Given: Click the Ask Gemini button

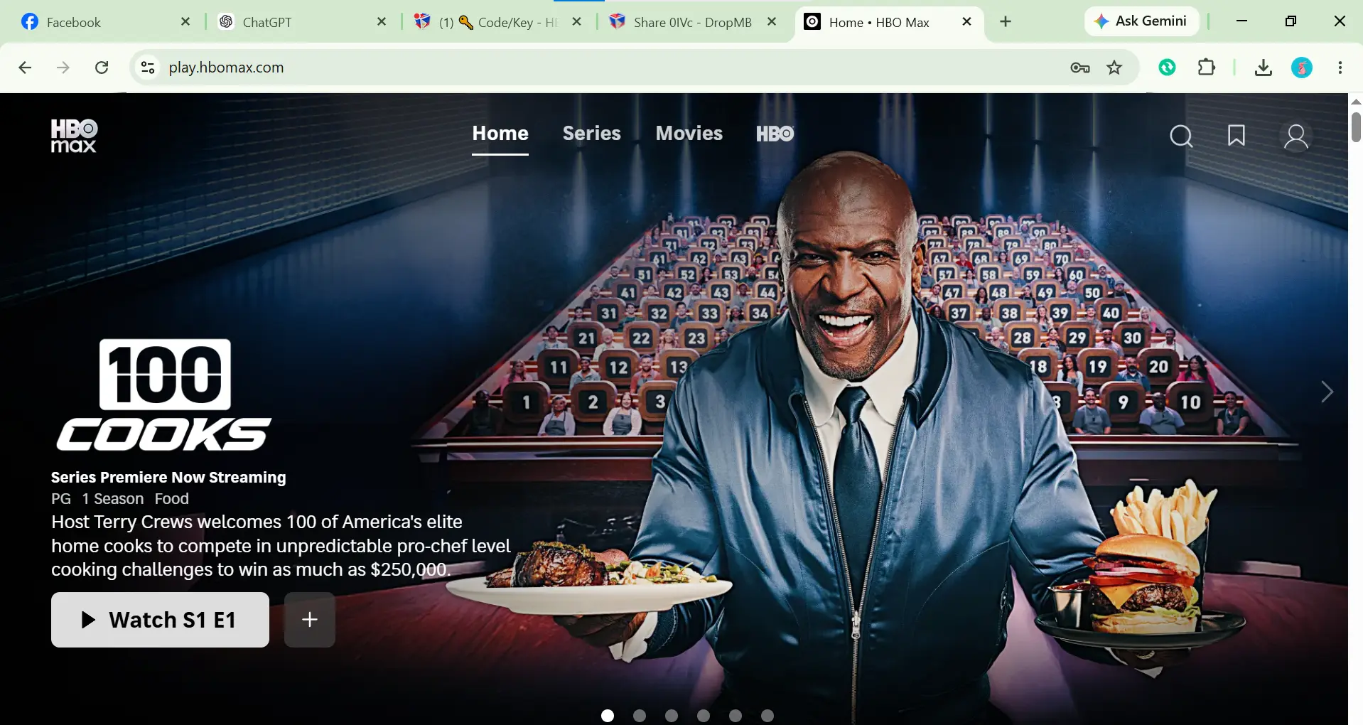Looking at the screenshot, I should (1141, 21).
